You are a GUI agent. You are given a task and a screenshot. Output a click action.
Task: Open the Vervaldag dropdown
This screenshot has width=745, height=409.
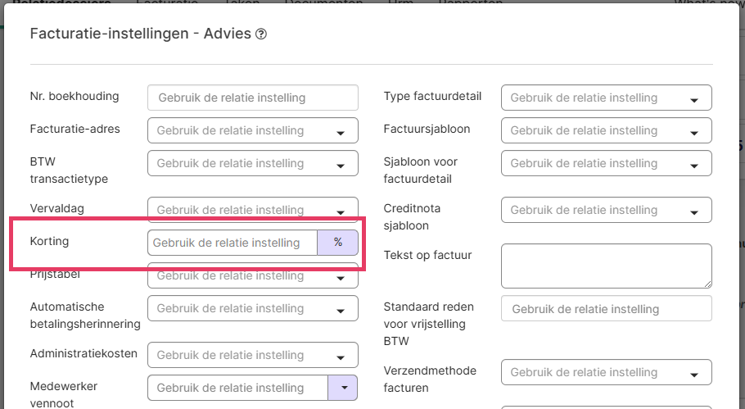(252, 209)
